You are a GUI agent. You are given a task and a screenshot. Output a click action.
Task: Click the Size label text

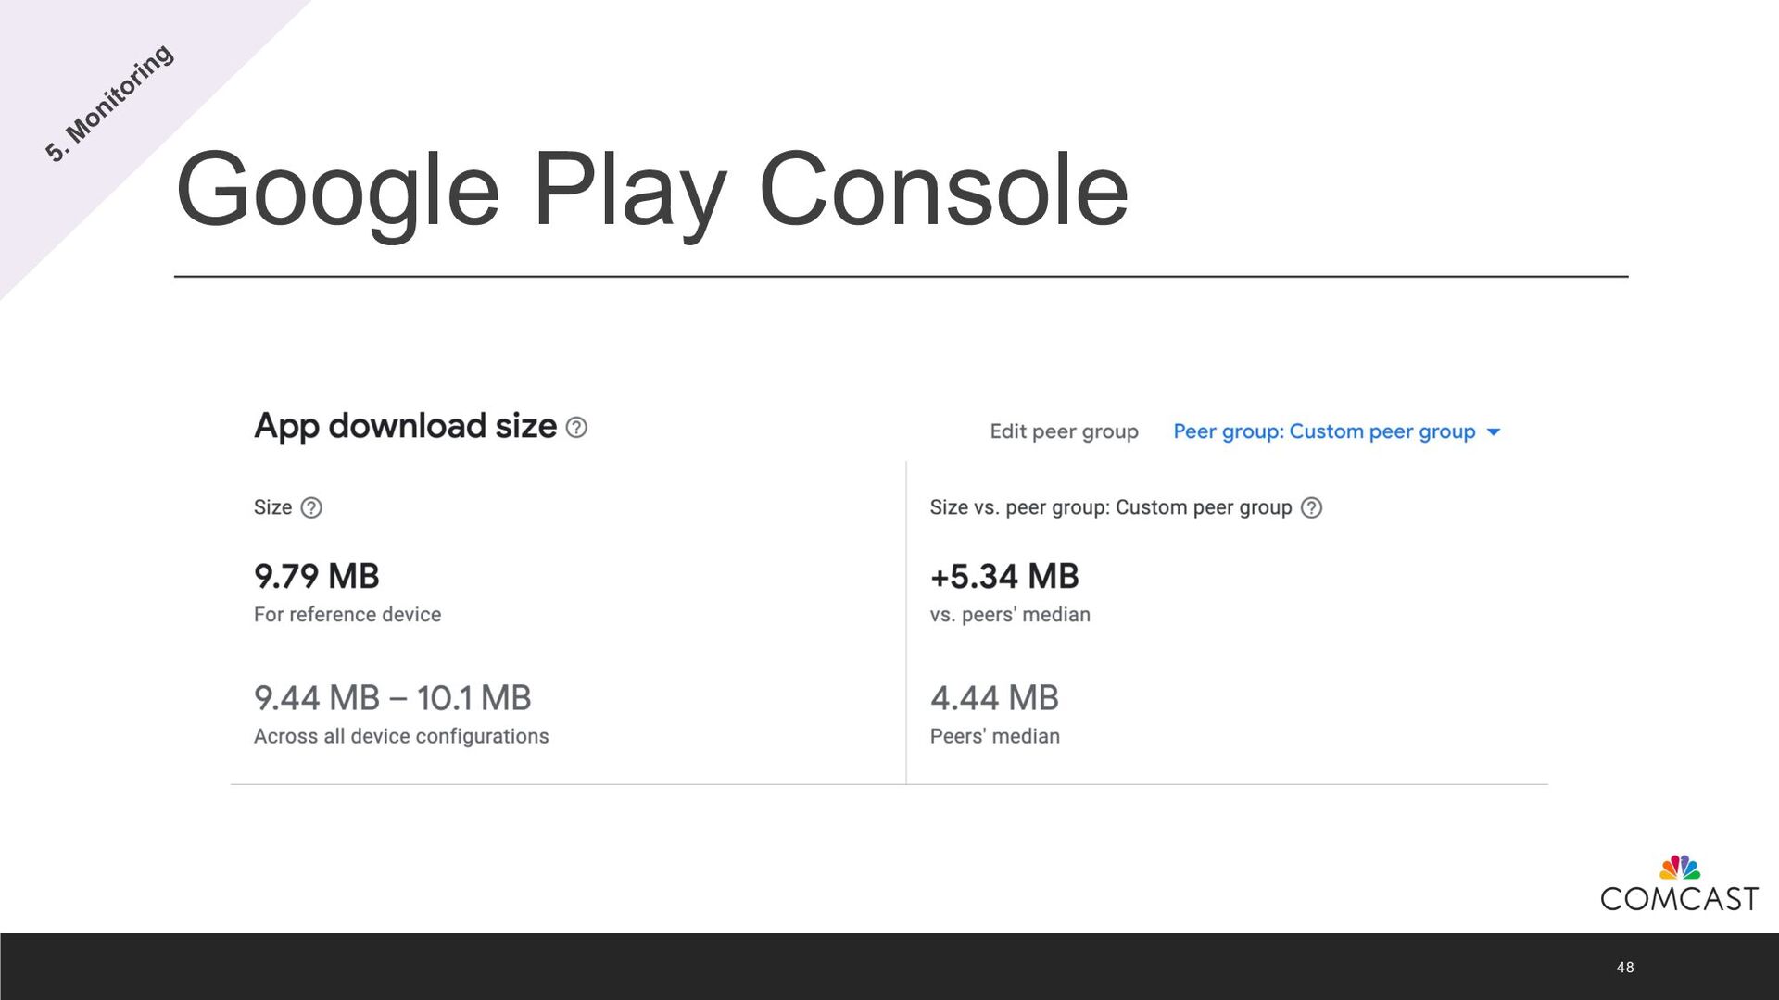[272, 507]
